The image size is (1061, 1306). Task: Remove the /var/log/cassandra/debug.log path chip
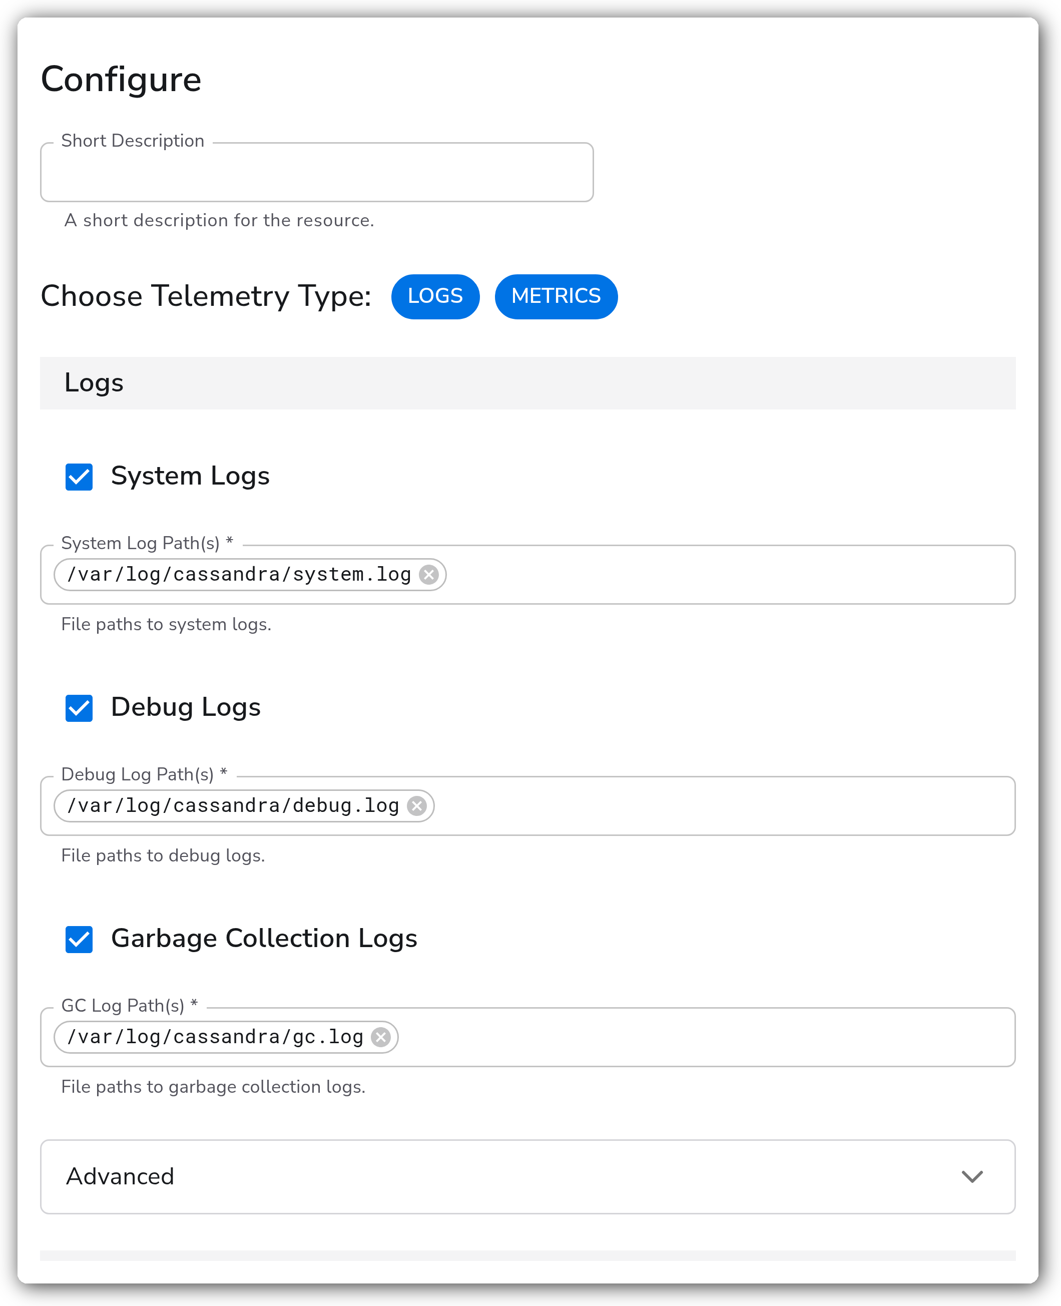(417, 805)
